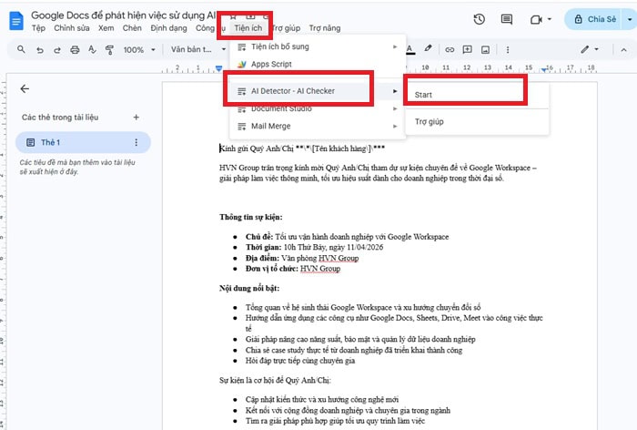Open the text style dropdown

click(x=194, y=49)
